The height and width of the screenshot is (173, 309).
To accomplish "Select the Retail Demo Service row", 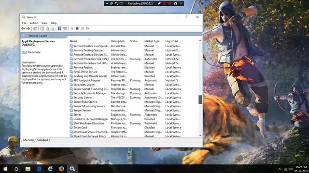I will point(126,72).
